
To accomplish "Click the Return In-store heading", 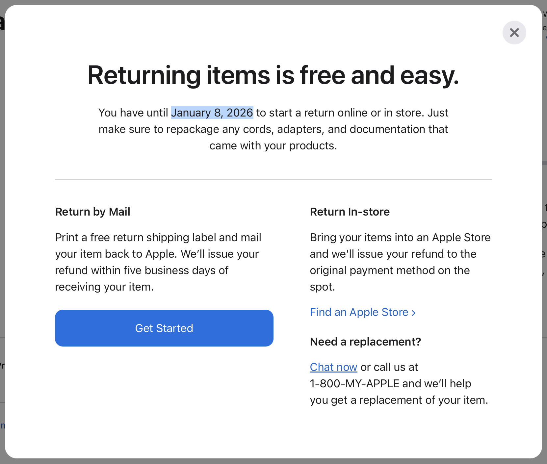I will 350,212.
